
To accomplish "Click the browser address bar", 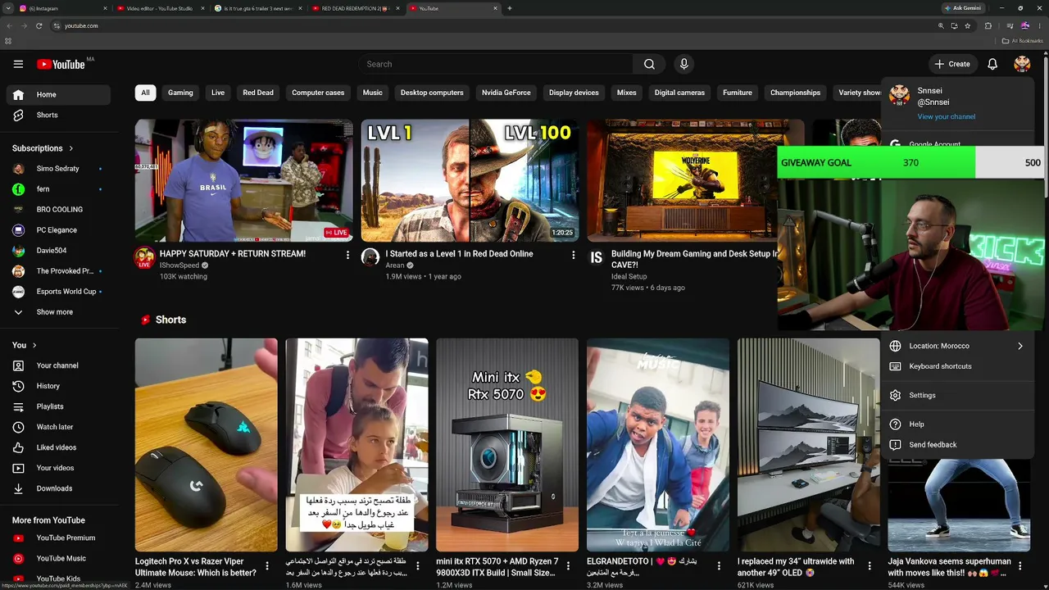I will pos(492,25).
